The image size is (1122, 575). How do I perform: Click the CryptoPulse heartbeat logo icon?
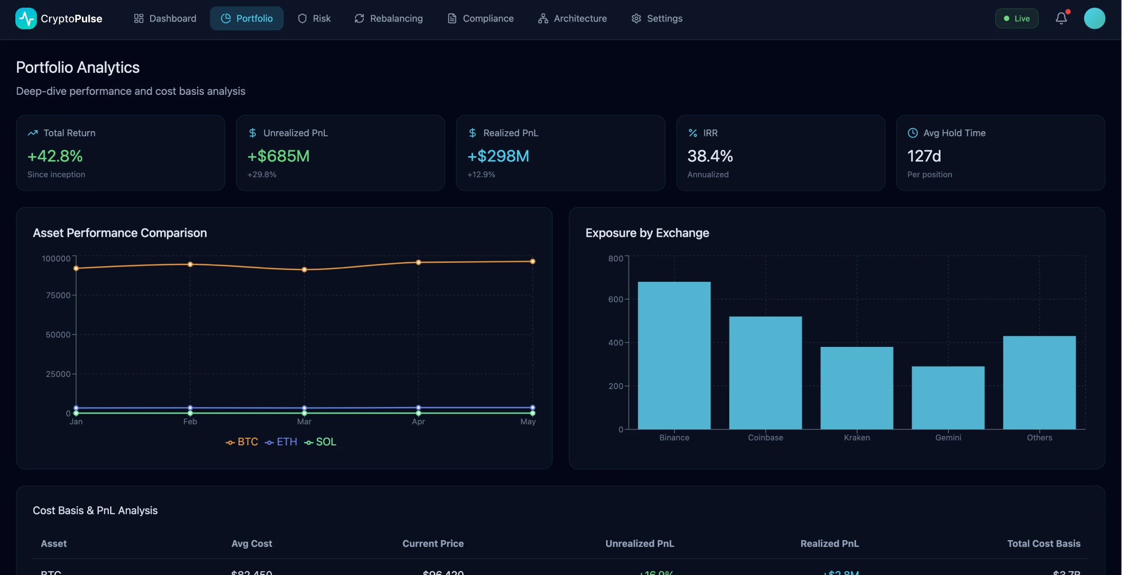[x=26, y=18]
